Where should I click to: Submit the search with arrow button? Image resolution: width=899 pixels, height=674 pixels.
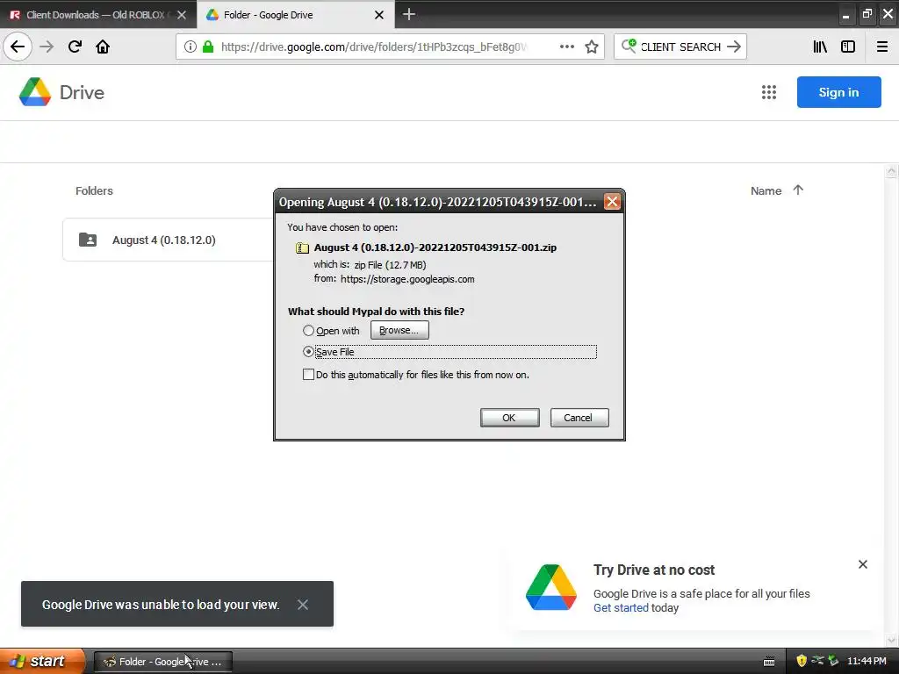[734, 47]
